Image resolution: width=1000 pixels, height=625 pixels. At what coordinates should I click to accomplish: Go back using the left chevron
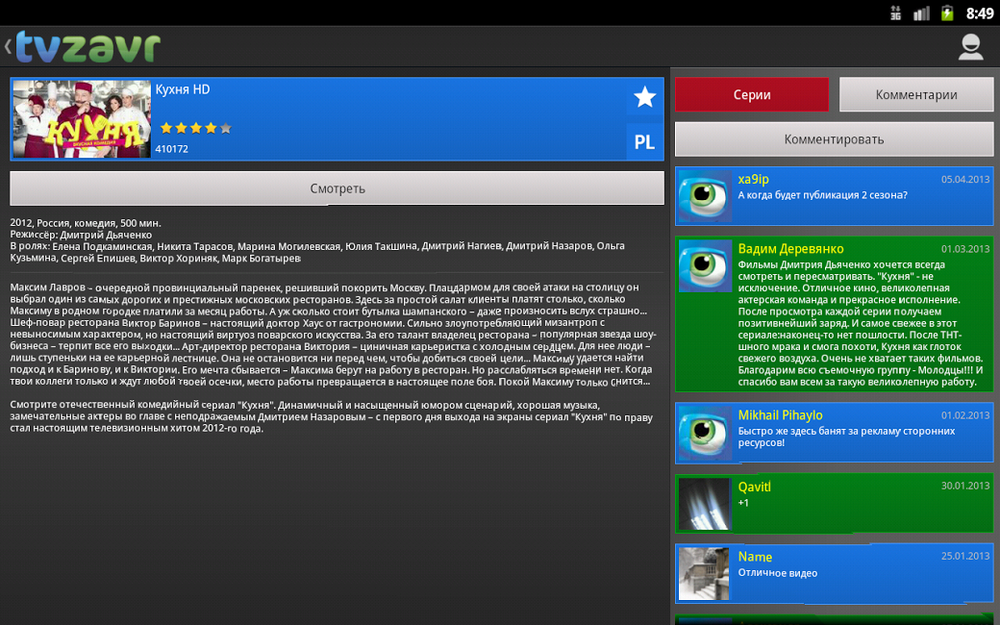[8, 46]
